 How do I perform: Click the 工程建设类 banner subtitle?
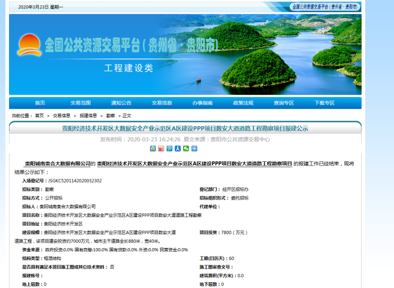129,68
